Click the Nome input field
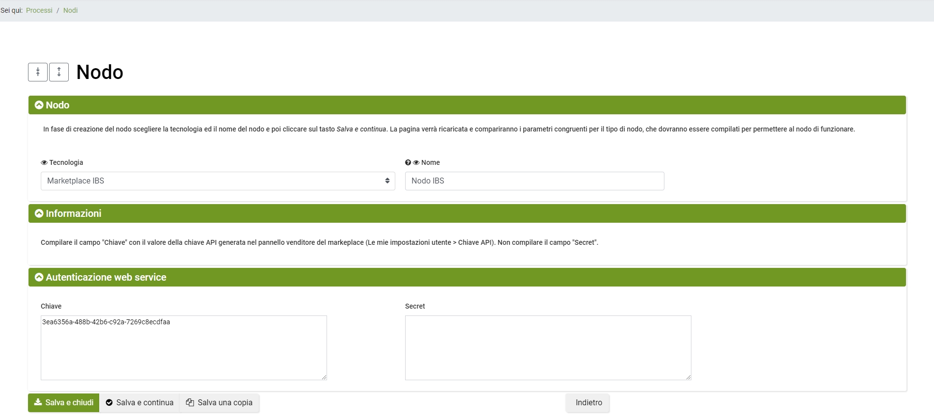The height and width of the screenshot is (418, 934). [x=534, y=181]
